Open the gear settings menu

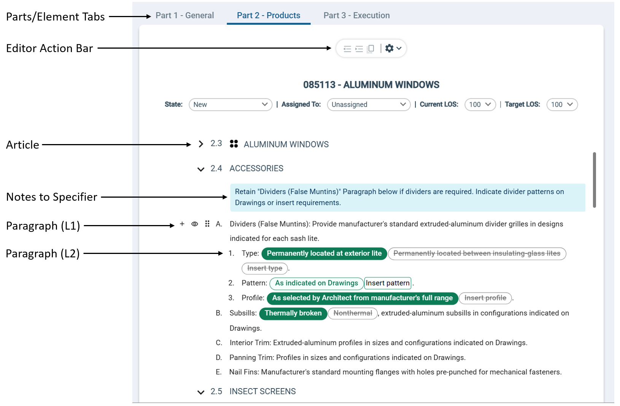(x=393, y=49)
